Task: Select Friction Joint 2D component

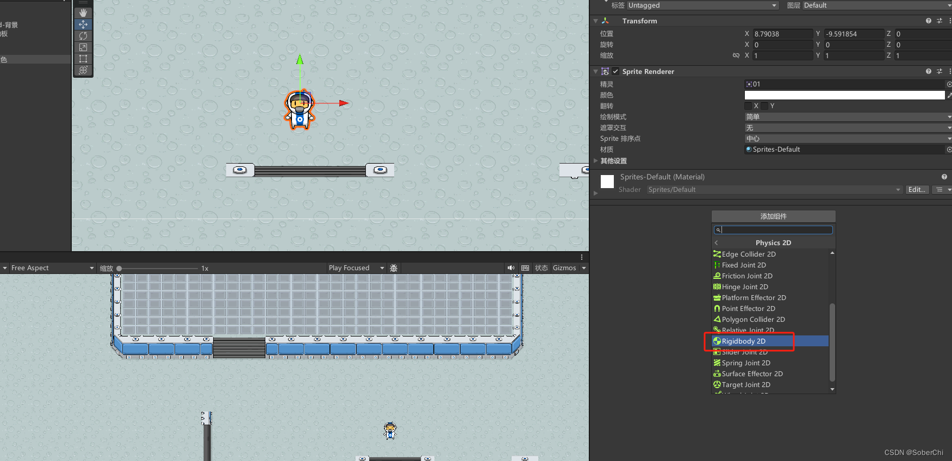Action: click(770, 276)
